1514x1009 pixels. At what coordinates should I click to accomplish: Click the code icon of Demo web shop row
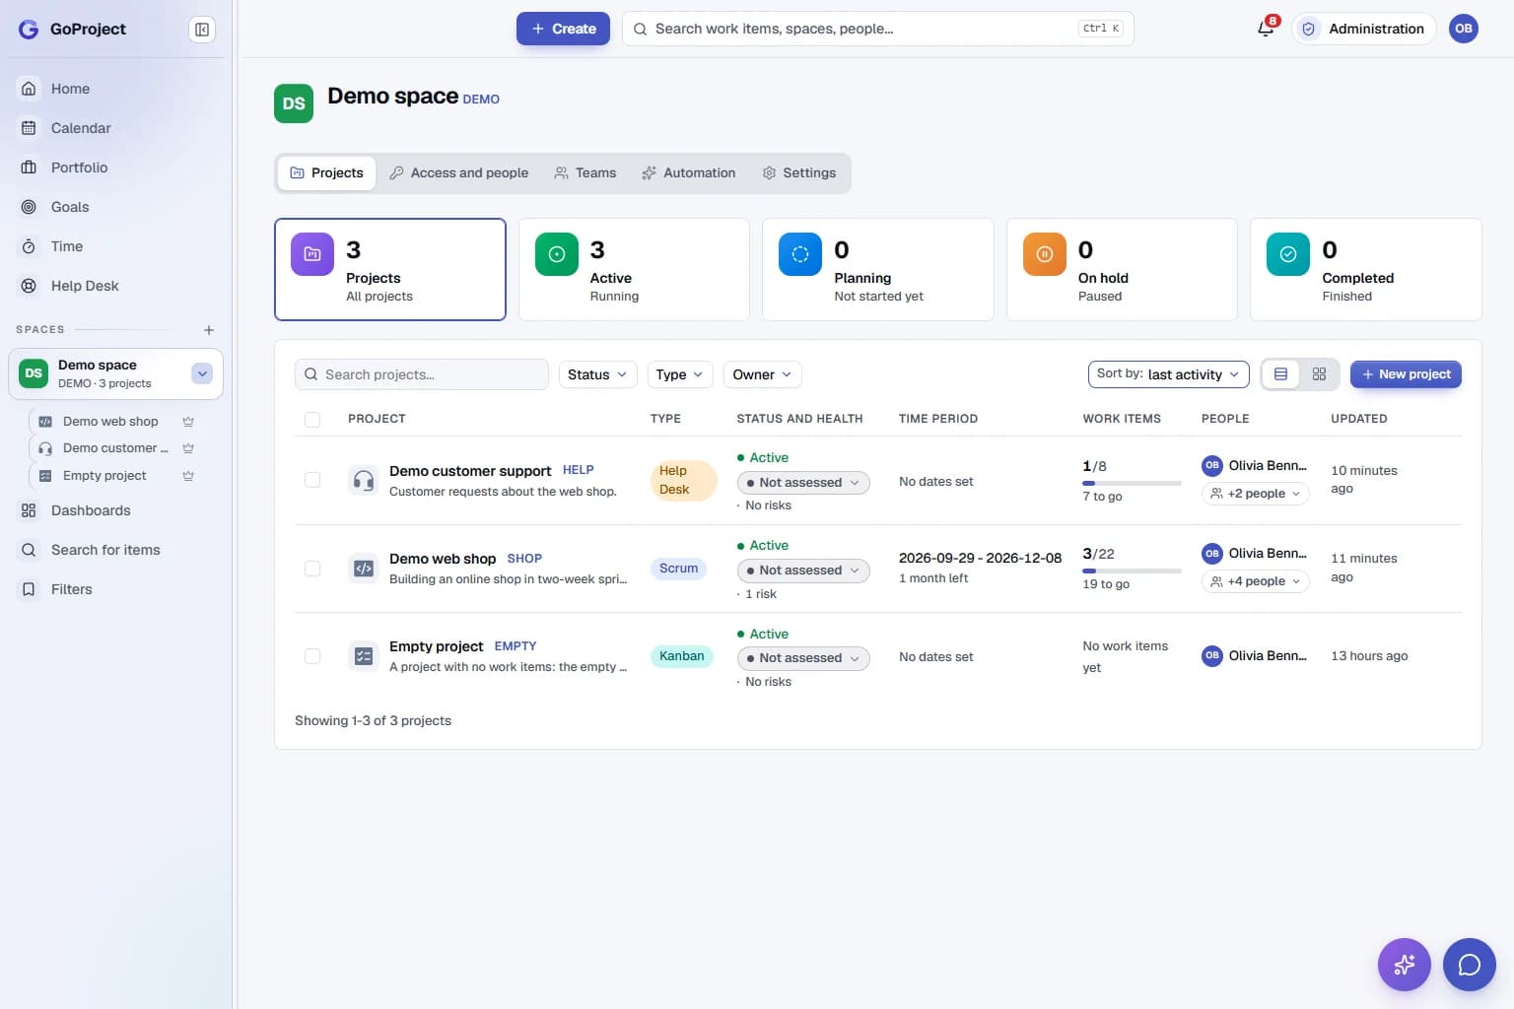coord(364,569)
